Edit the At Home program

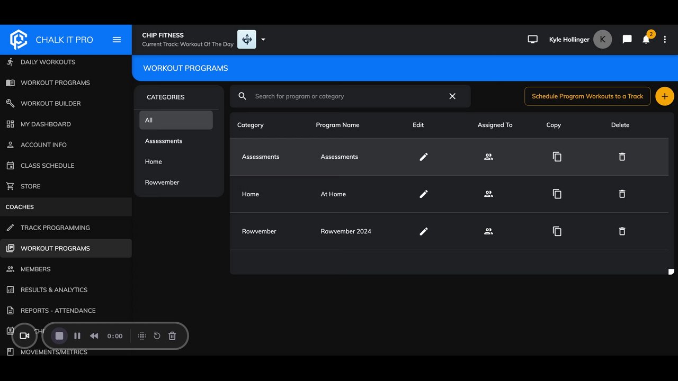click(x=424, y=194)
